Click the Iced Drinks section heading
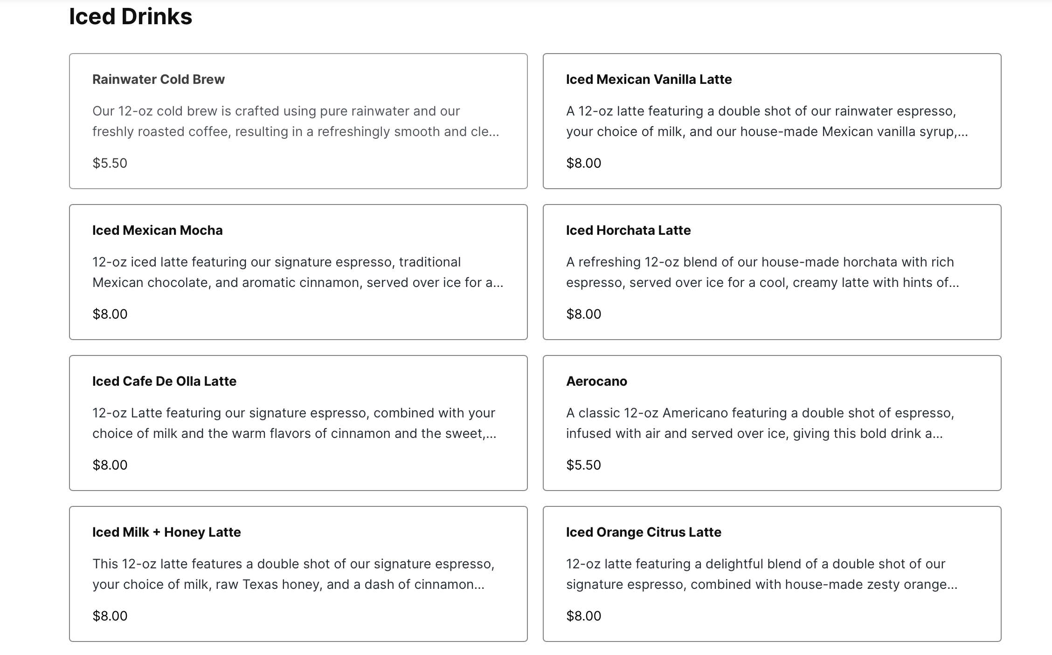Viewport: 1052px width, 655px height. pos(131,17)
